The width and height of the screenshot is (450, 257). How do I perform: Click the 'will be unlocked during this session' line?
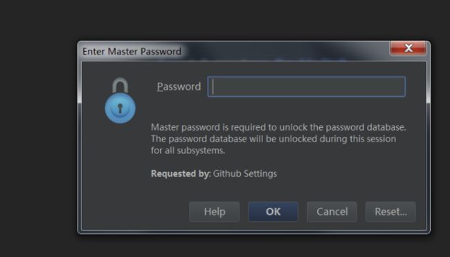tap(273, 139)
